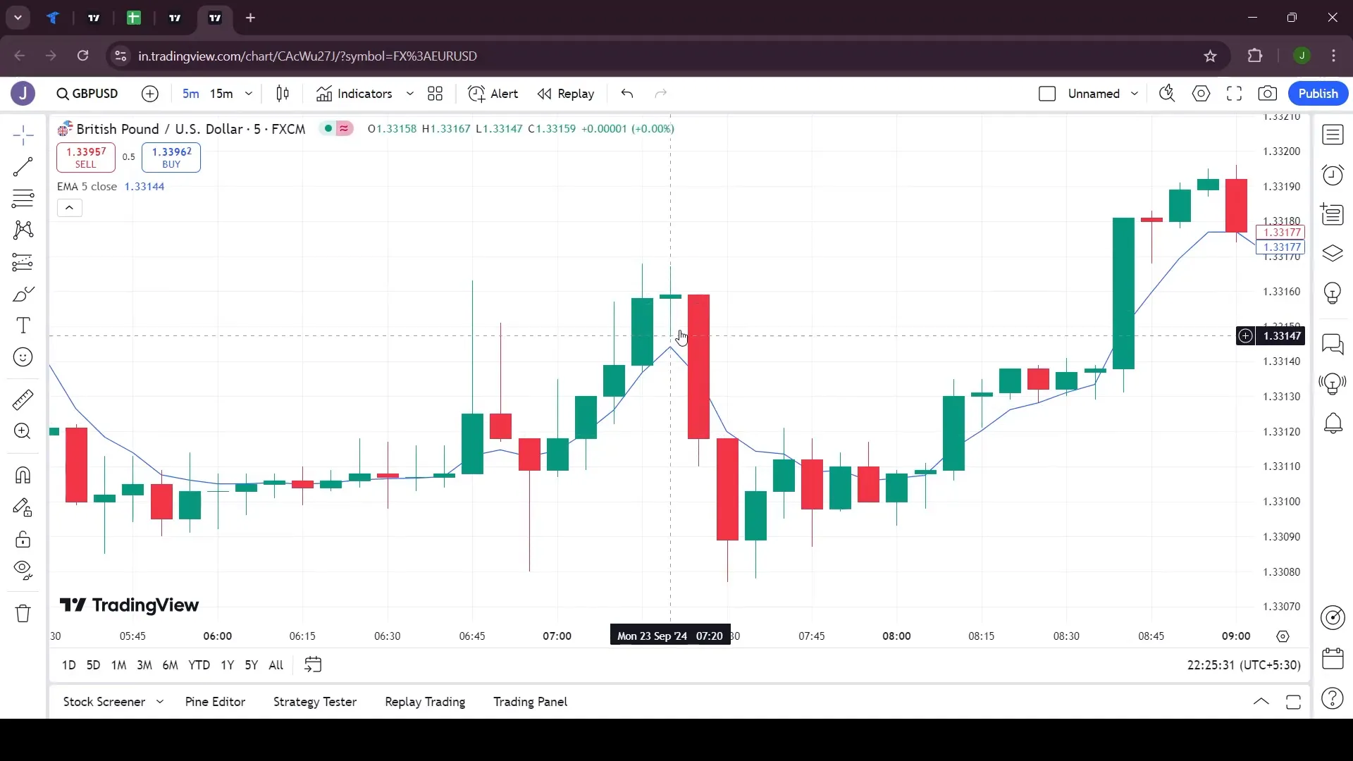
Task: Select the ruler measure tool
Action: tap(23, 400)
